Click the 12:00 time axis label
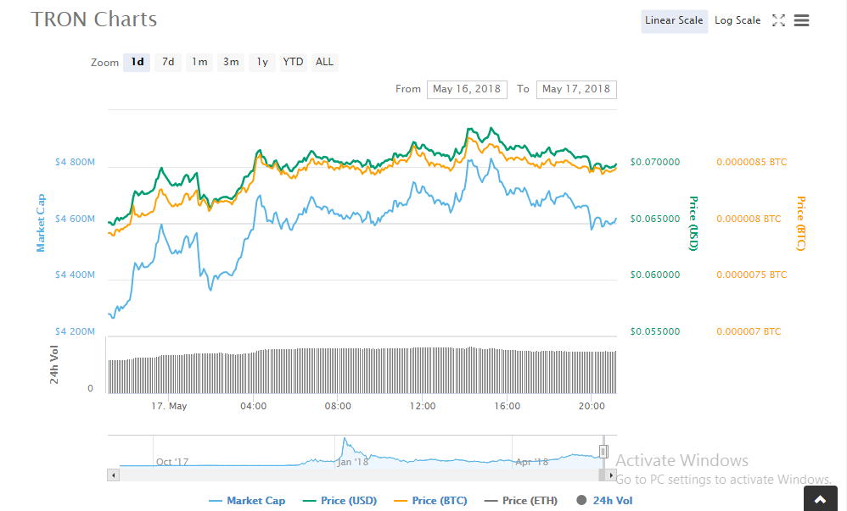The width and height of the screenshot is (847, 511). tap(423, 406)
